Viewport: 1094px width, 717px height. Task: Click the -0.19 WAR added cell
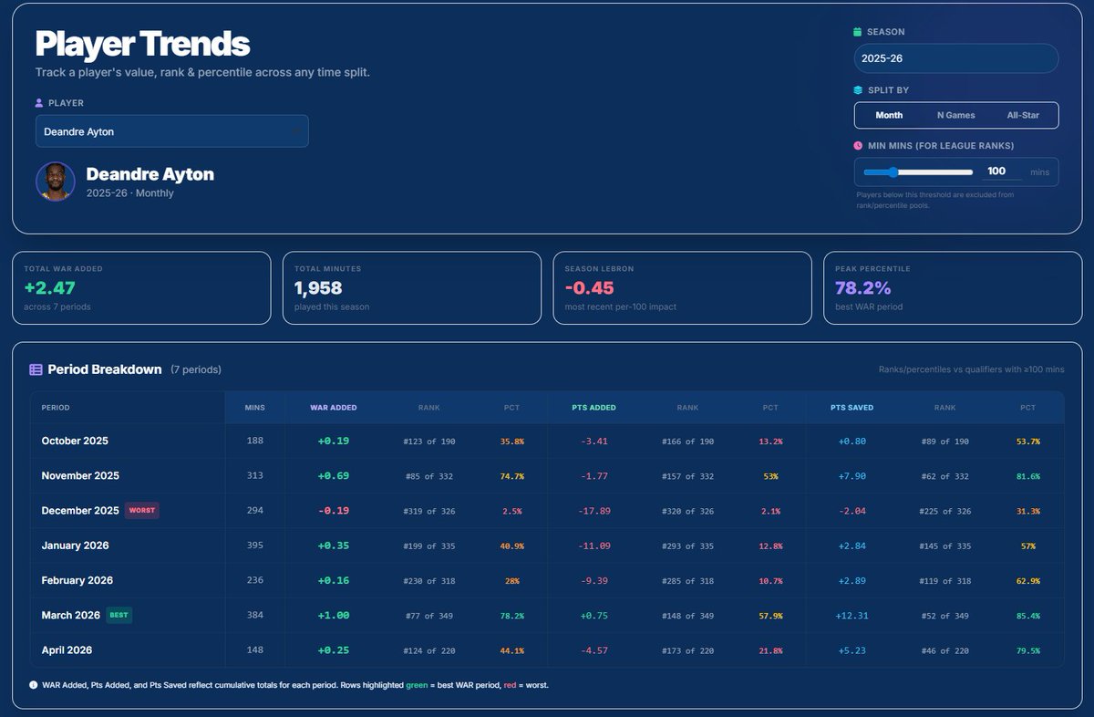coord(334,511)
